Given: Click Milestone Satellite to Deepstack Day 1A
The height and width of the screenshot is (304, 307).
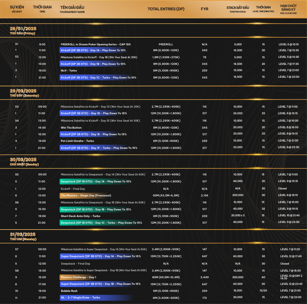Looking at the screenshot, I should (103, 174).
